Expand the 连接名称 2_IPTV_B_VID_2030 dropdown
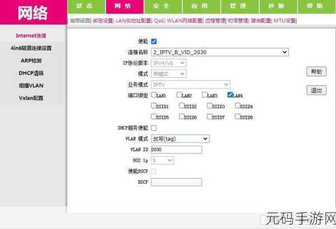This screenshot has width=336, height=229. [x=220, y=52]
